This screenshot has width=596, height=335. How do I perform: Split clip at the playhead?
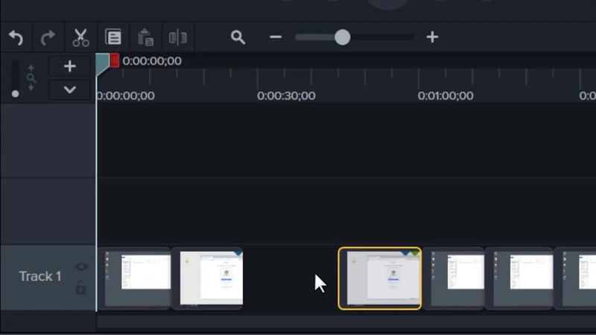coord(177,38)
